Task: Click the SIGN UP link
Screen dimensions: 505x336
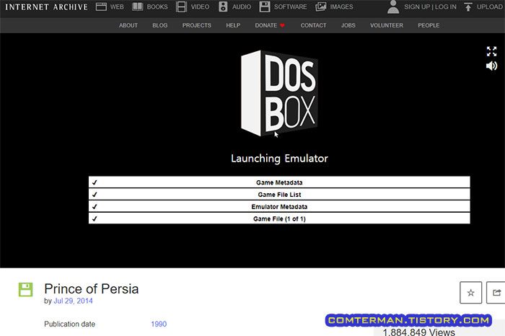Action: coord(417,6)
